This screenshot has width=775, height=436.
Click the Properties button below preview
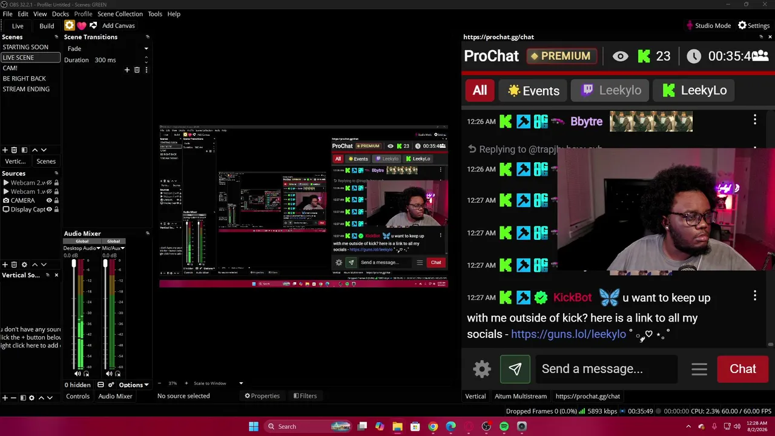262,396
